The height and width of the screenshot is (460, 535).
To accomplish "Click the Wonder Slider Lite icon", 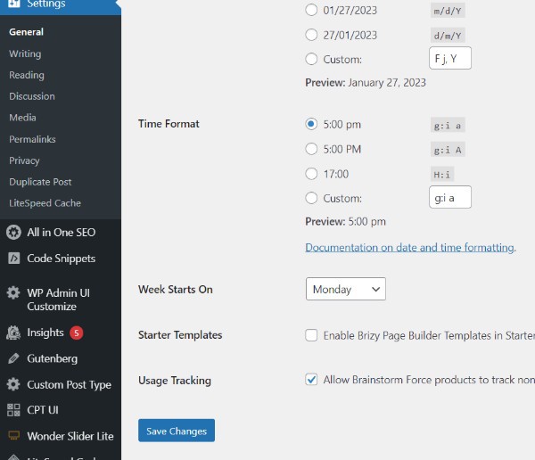I will point(13,436).
